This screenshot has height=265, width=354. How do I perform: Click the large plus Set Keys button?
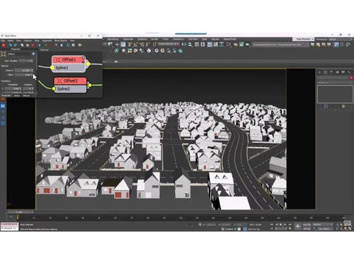click(297, 226)
